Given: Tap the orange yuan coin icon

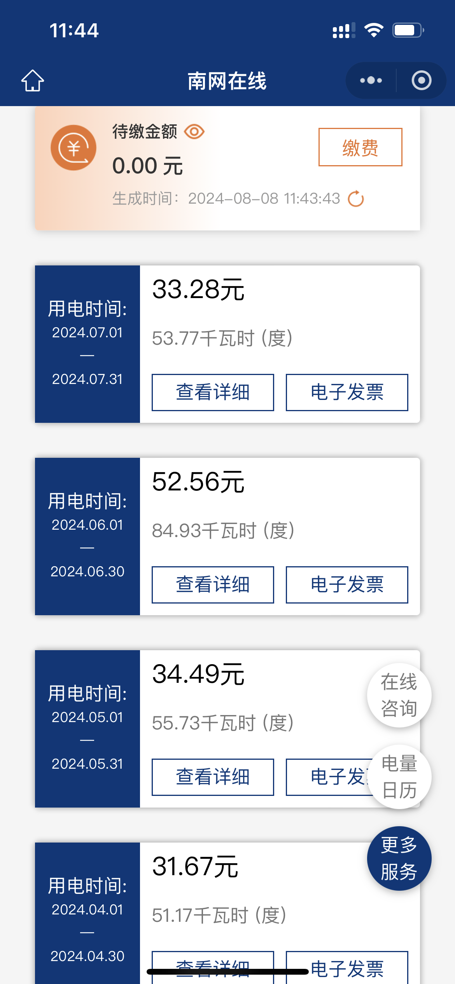Looking at the screenshot, I should (73, 148).
